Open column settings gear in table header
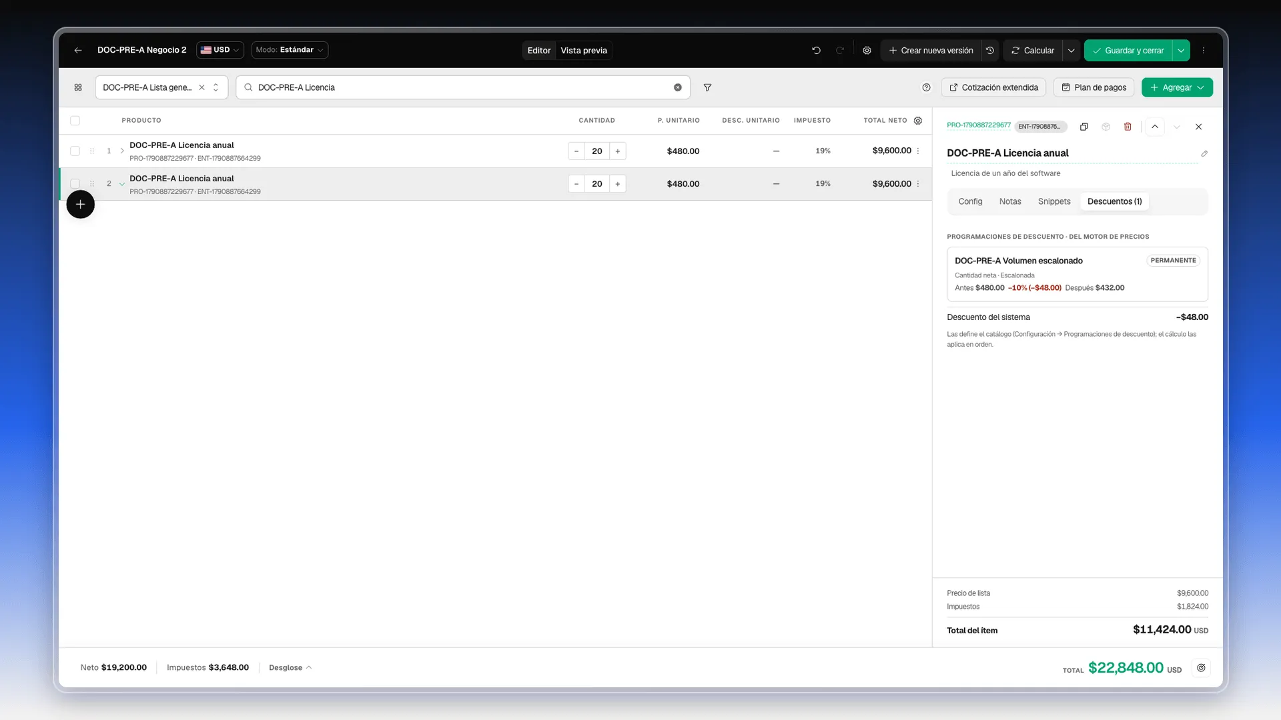 (918, 121)
